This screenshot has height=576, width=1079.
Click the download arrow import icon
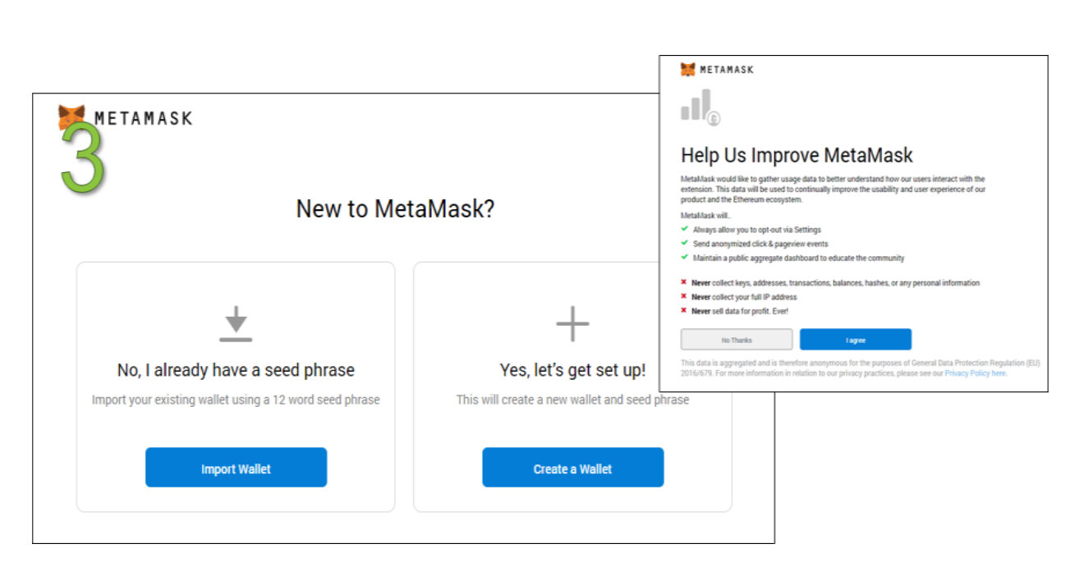click(x=236, y=323)
